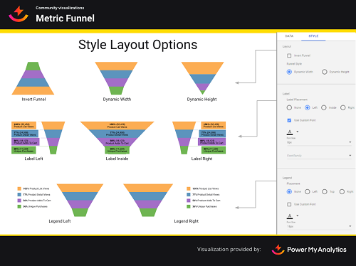The width and height of the screenshot is (356, 266).
Task: Click the 'Legend Left' caption
Action: pyautogui.click(x=60, y=221)
